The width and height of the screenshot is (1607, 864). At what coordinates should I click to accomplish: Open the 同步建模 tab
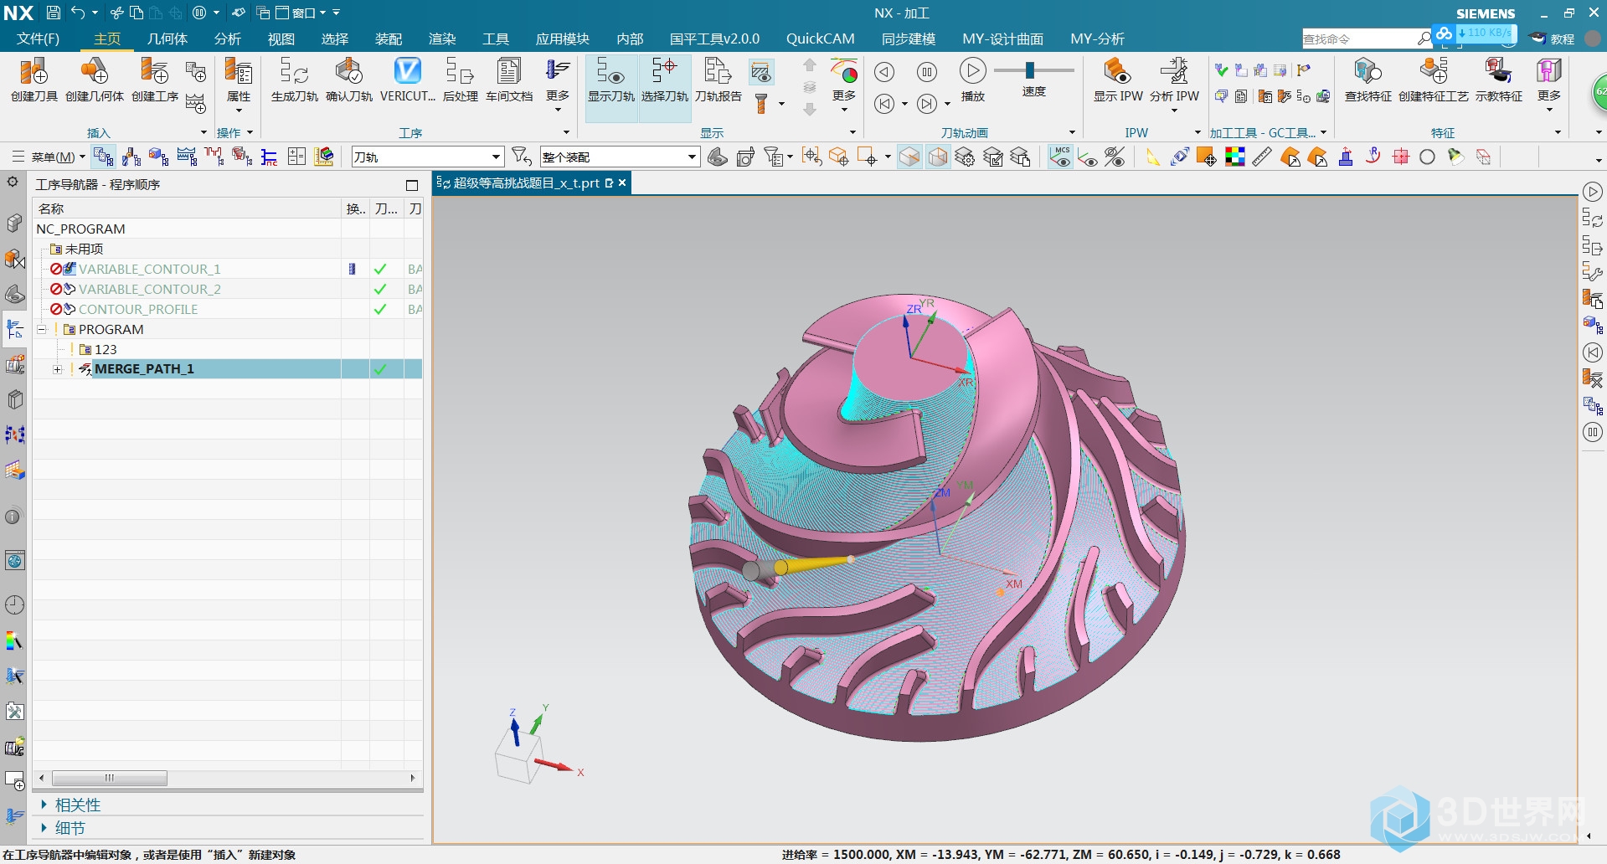pos(909,39)
